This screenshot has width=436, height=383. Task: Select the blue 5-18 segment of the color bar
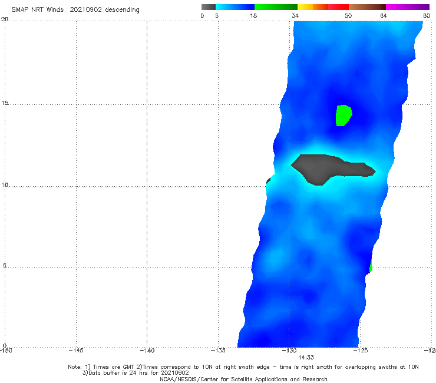(x=235, y=7)
